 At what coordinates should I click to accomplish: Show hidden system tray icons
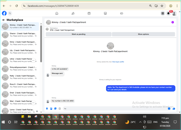click(140, 122)
